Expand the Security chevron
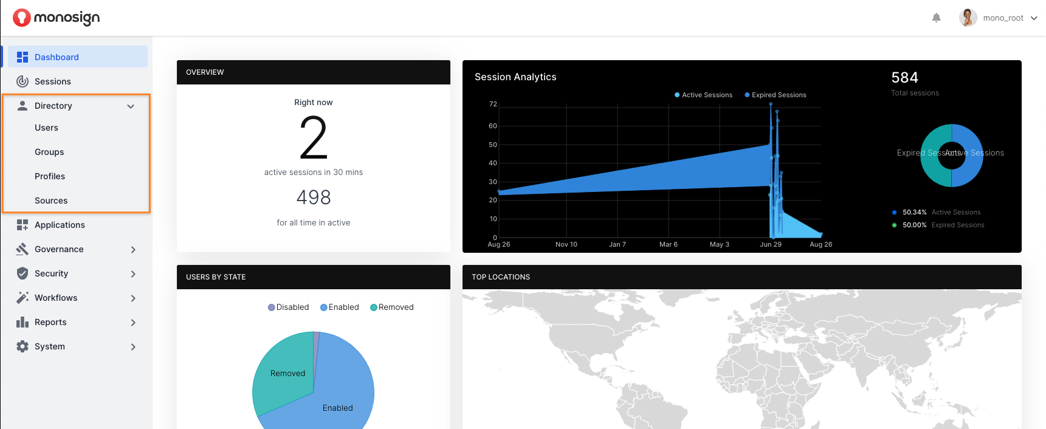Screen dimensions: 1046x429 (133, 274)
